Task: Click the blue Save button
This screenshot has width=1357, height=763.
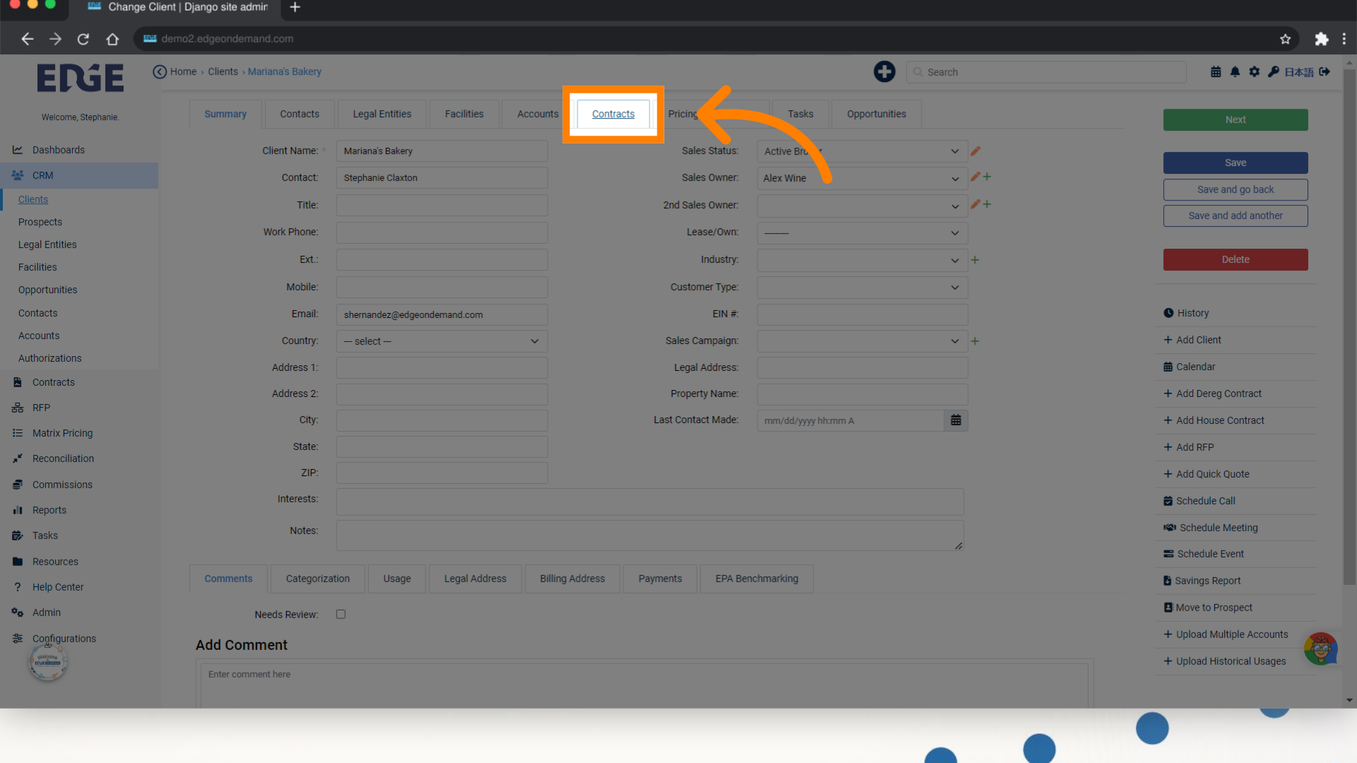Action: (x=1235, y=162)
